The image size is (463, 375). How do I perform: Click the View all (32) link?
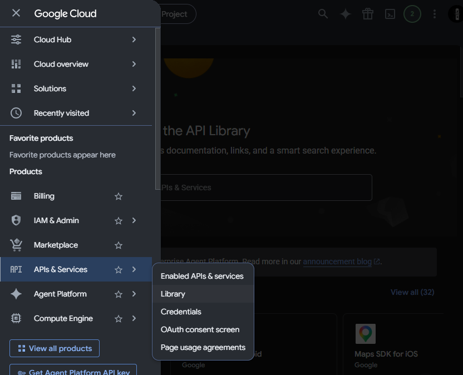[x=412, y=292]
